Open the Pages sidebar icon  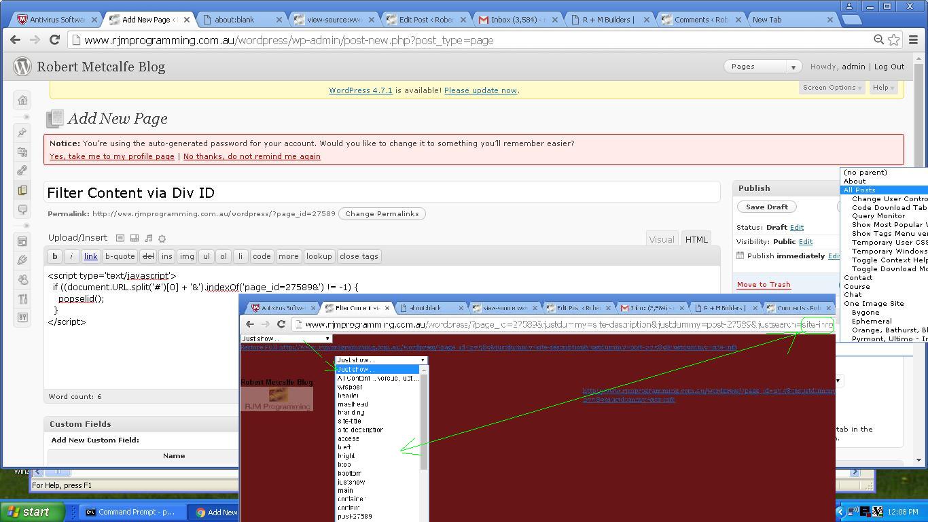point(22,190)
